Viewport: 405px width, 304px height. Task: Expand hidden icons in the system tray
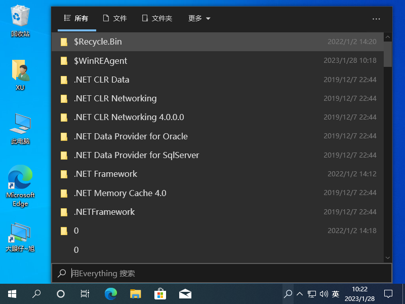300,294
